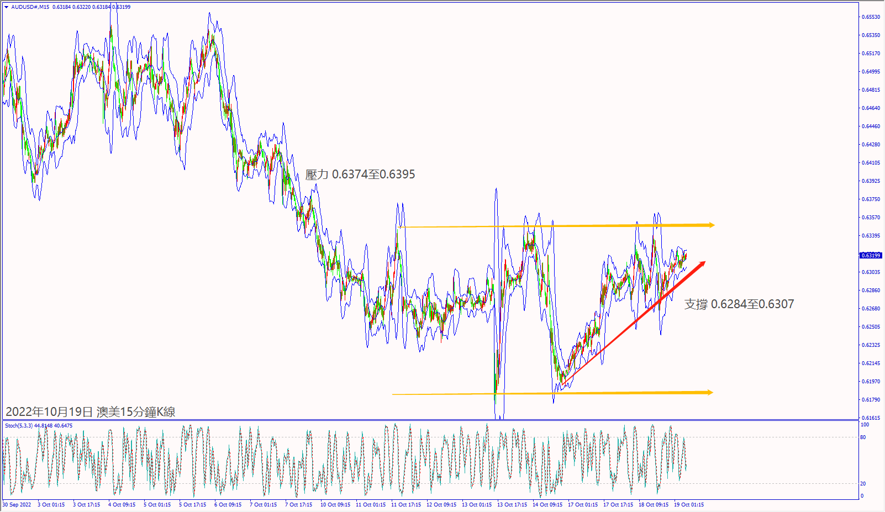Click the Stochastic scale value 20
885x512 pixels.
coord(863,484)
